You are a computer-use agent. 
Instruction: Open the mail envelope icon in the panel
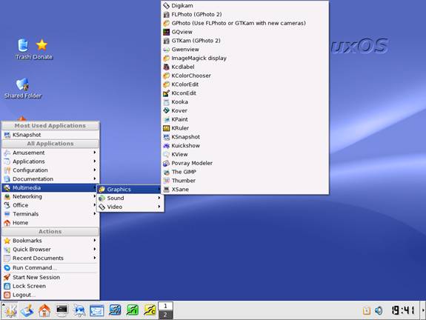click(97, 310)
